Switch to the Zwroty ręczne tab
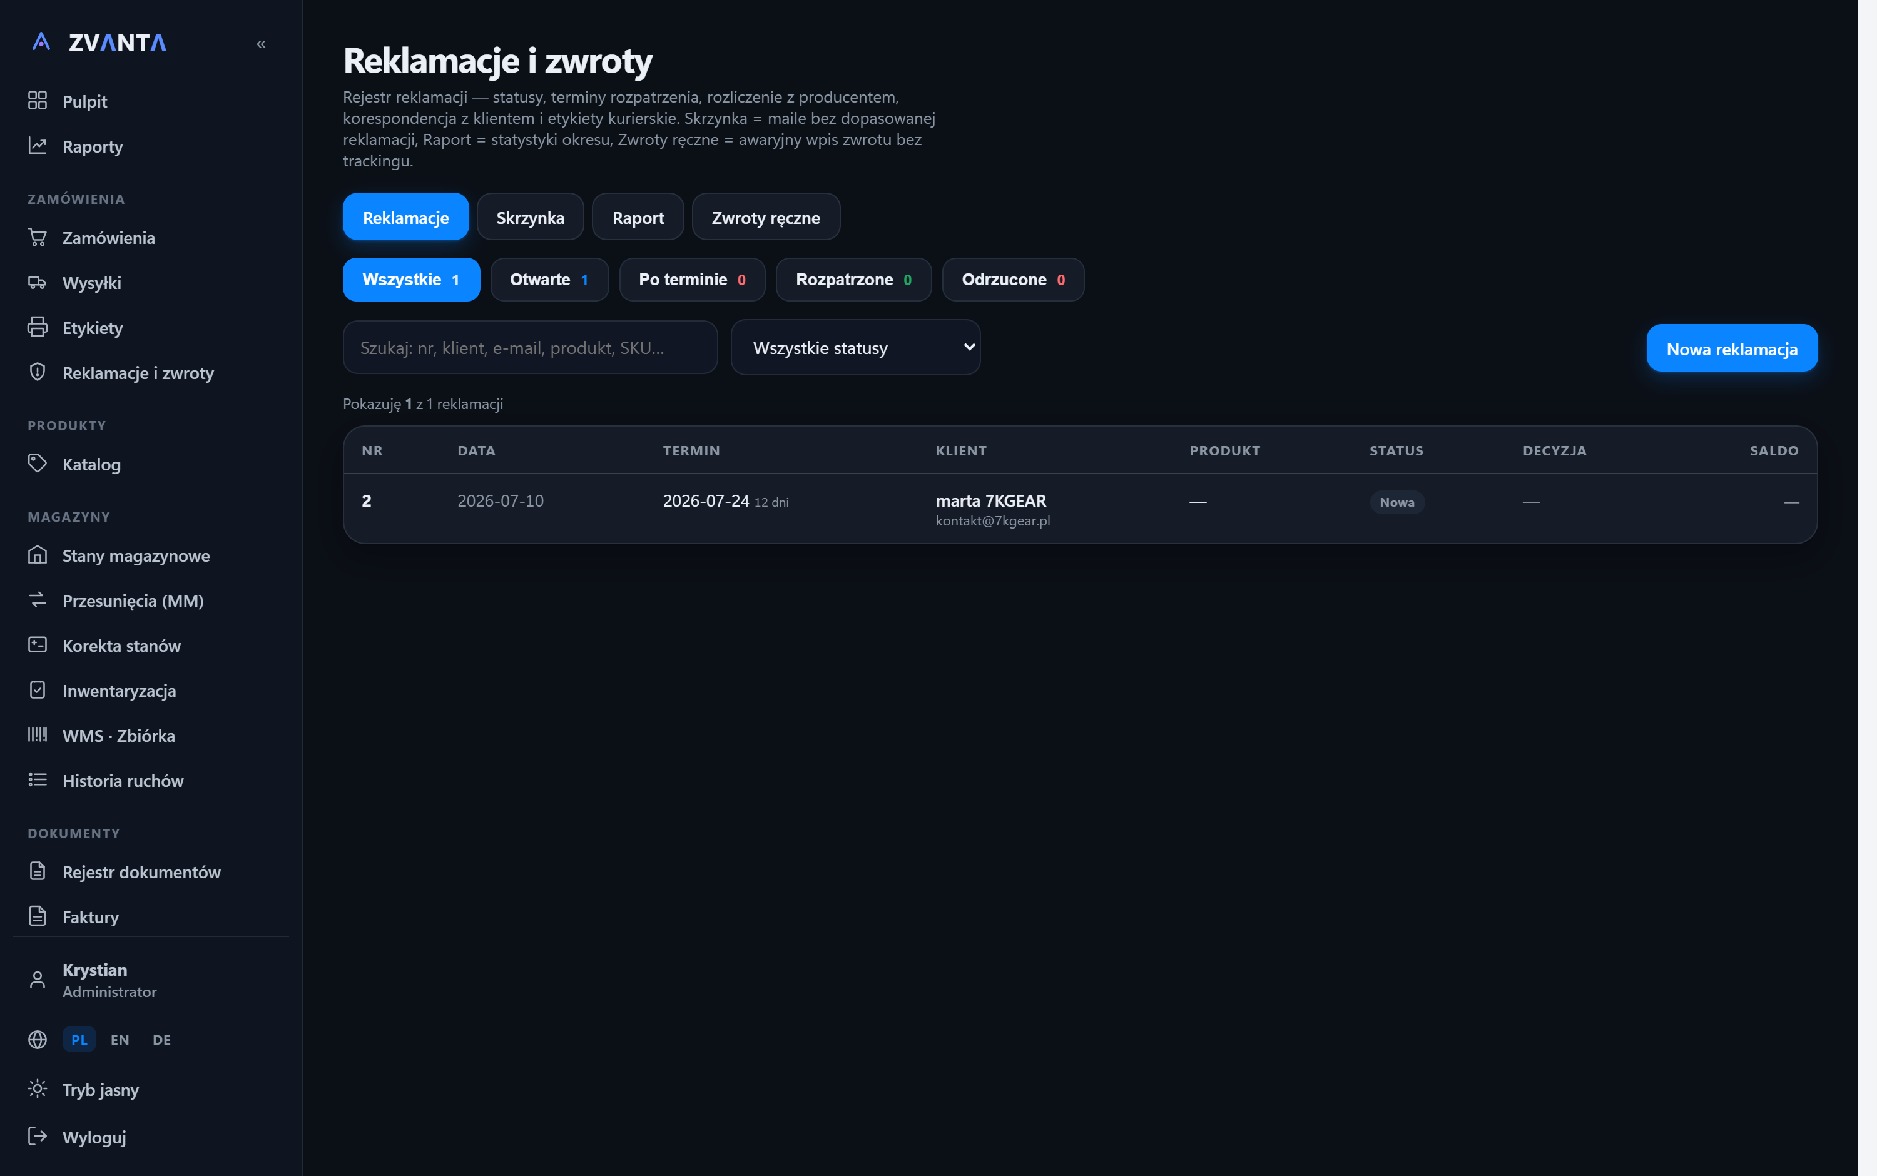Viewport: 1877px width, 1176px height. (x=766, y=217)
